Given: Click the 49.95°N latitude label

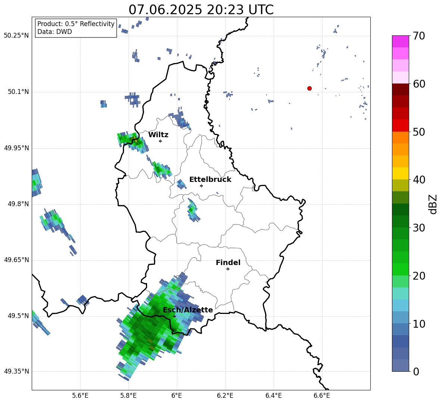Looking at the screenshot, I should pos(16,148).
